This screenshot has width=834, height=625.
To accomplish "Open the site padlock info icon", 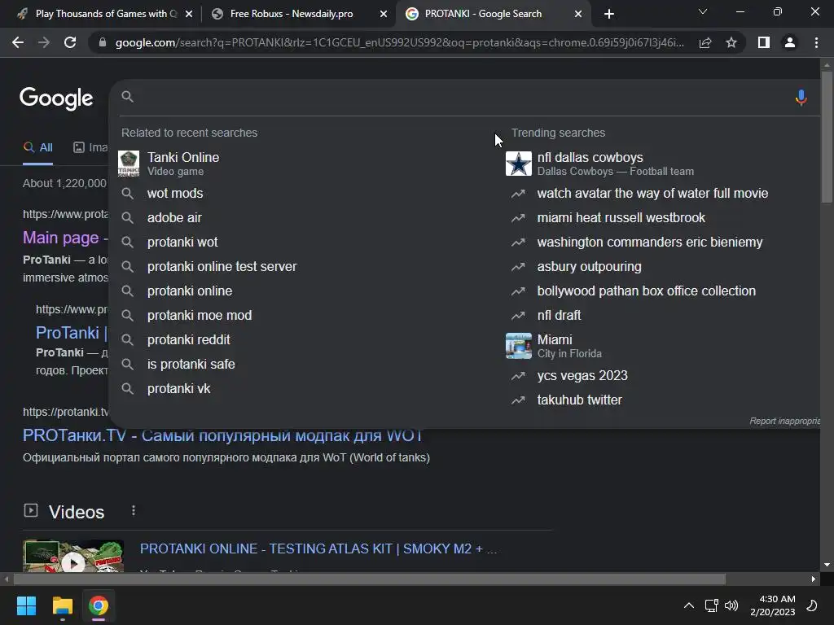I will point(103,42).
